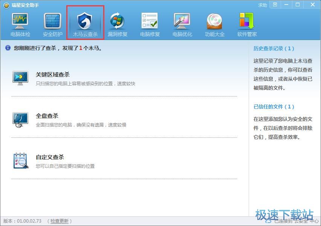This screenshot has height=226, width=321.
Task: Close the 瑞星安全助手 window
Action: click(x=312, y=5)
